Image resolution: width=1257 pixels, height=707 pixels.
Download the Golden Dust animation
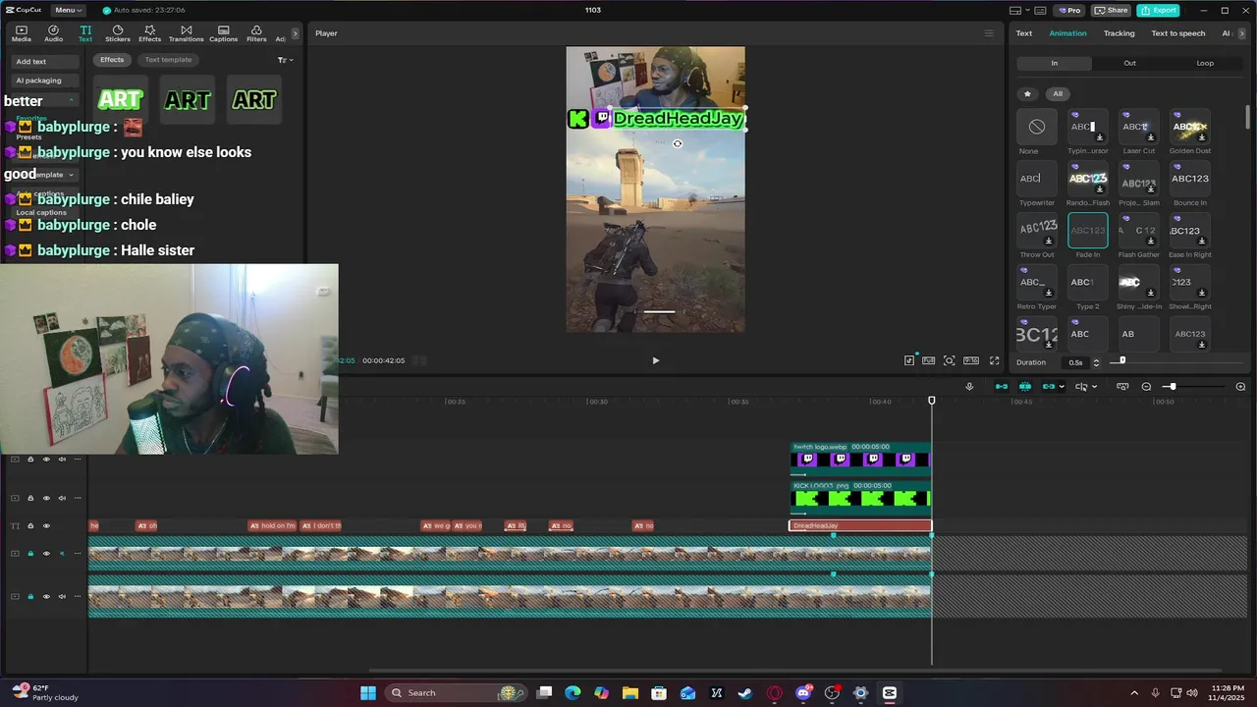(x=1202, y=137)
